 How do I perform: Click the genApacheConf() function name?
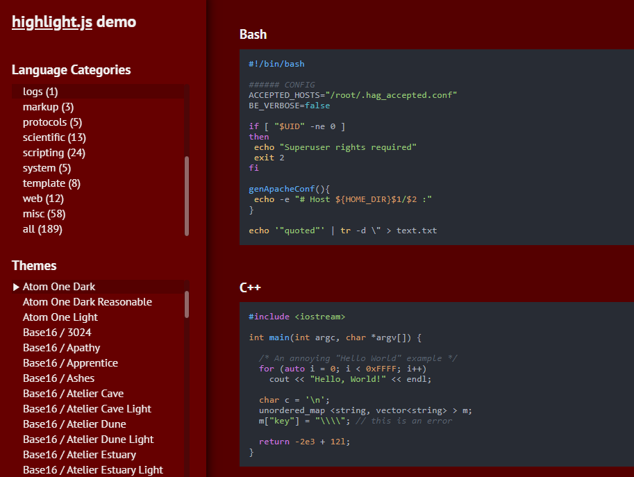(x=281, y=189)
